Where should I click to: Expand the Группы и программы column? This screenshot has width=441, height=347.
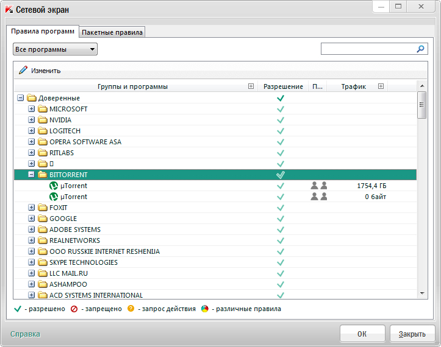pyautogui.click(x=251, y=86)
